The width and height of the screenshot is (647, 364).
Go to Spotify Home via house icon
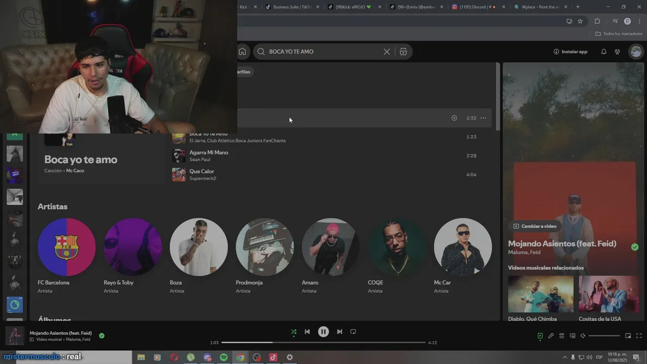pyautogui.click(x=242, y=52)
